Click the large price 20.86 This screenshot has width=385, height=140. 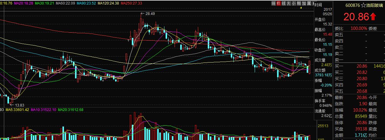356,17
